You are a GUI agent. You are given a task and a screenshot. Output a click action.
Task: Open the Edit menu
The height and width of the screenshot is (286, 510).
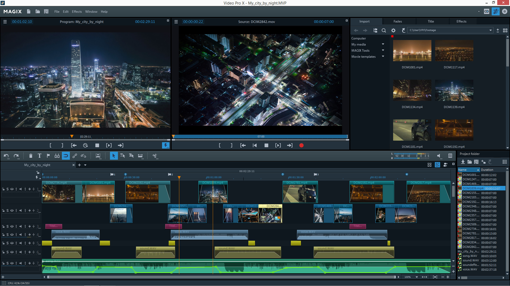click(x=66, y=11)
